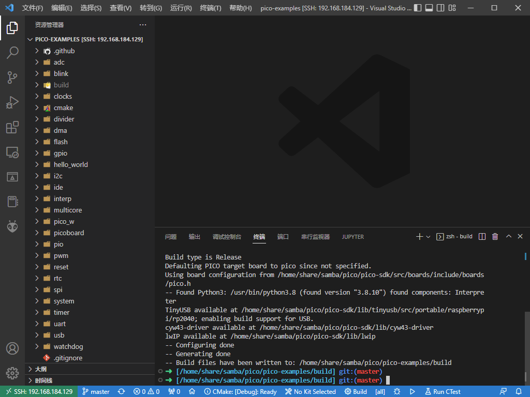Screen dimensions: 530x397
Task: Open the Remote Explorer view
Action: pyautogui.click(x=12, y=152)
